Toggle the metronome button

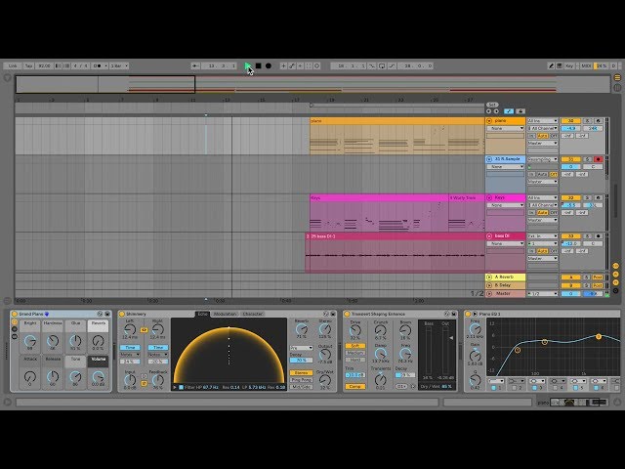click(98, 65)
